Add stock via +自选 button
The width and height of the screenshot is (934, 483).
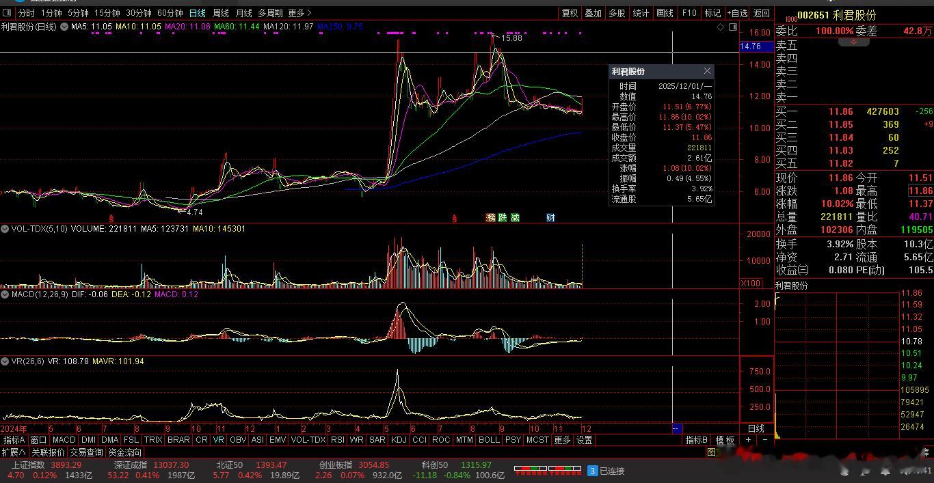pos(736,13)
